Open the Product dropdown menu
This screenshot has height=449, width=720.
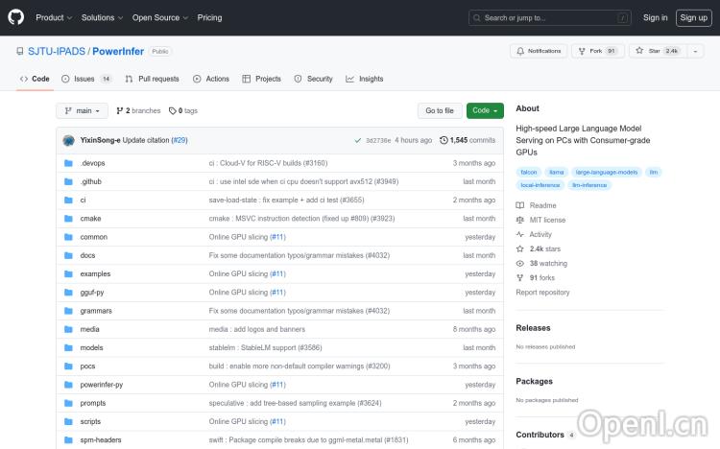coord(53,17)
